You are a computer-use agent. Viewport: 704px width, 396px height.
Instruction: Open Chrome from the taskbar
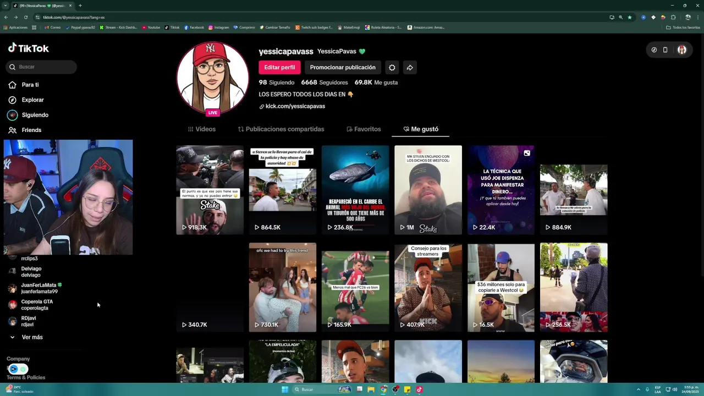[383, 389]
